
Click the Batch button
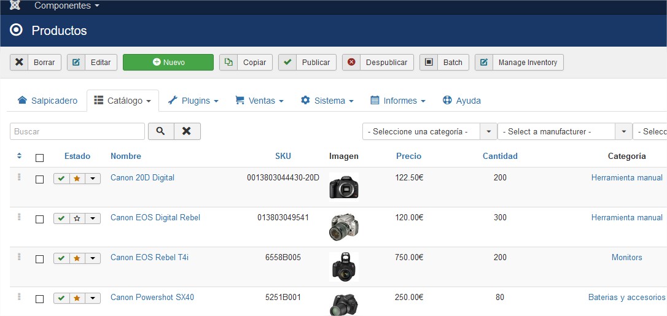444,62
